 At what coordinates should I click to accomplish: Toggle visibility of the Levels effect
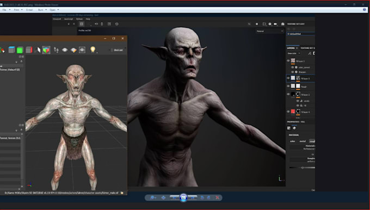[298, 101]
